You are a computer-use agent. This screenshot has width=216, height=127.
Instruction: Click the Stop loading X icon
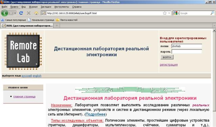[x=29, y=13]
